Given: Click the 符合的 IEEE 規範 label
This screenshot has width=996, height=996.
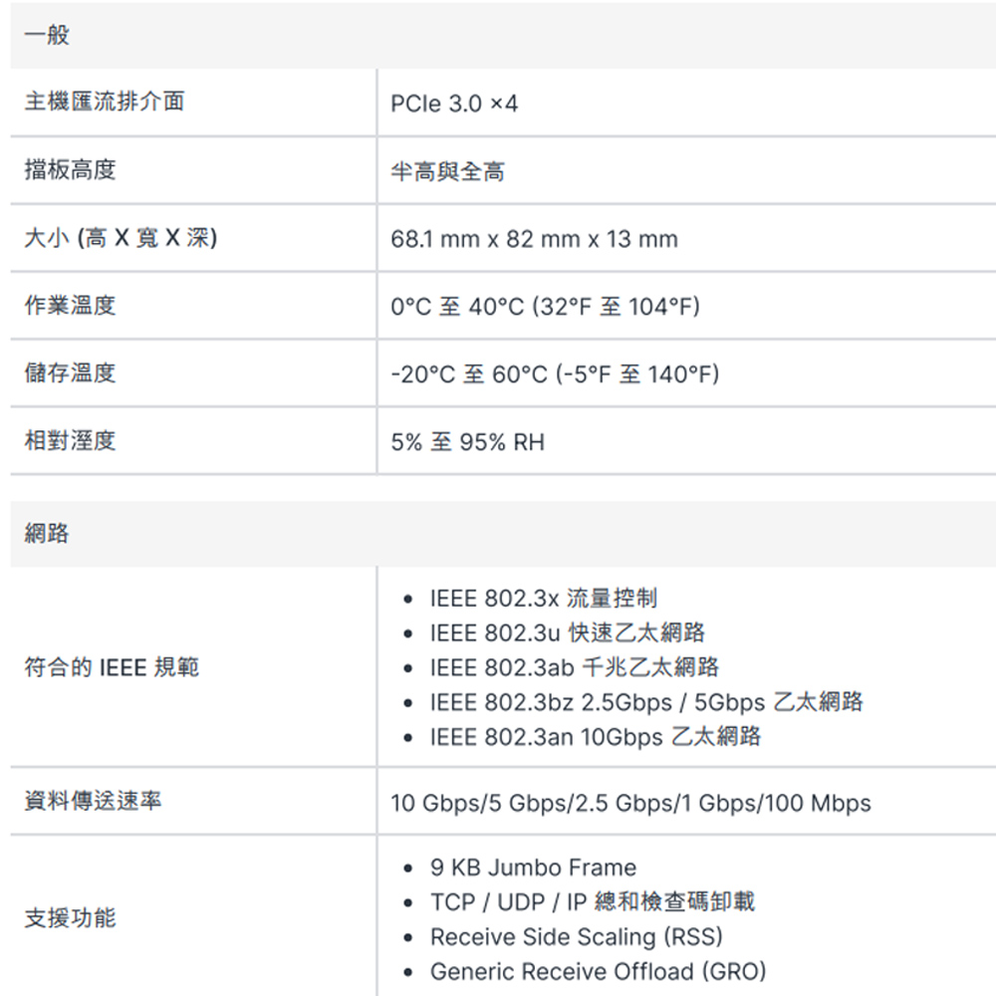Looking at the screenshot, I should [x=112, y=667].
